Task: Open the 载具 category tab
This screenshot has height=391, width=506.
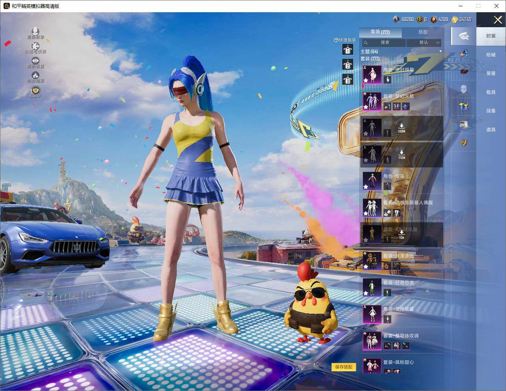Action: (491, 92)
